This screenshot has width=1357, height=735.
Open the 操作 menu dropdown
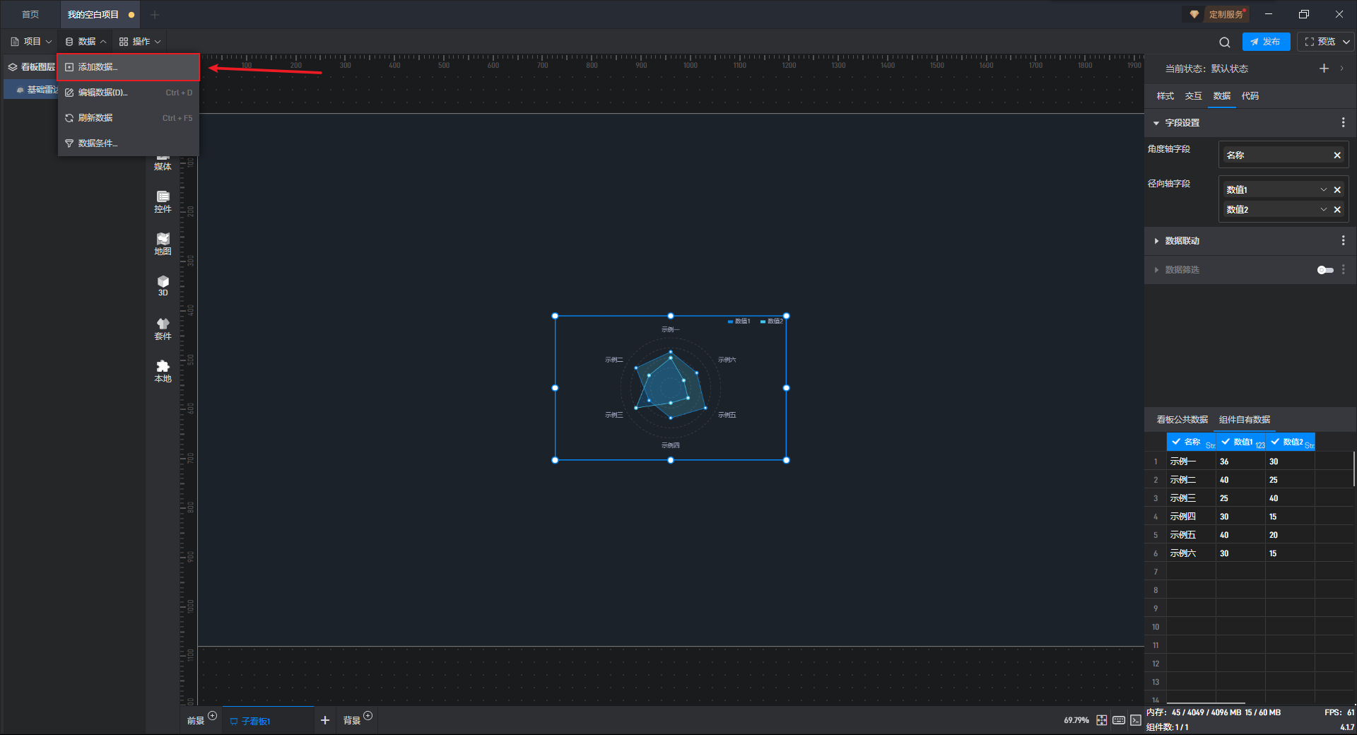[x=140, y=42]
